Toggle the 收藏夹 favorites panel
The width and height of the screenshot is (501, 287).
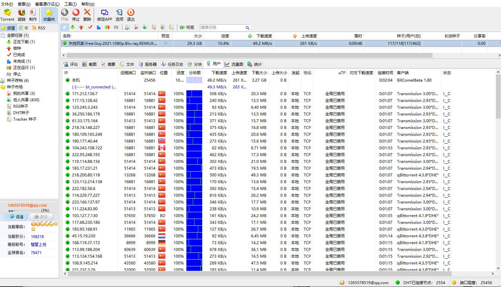pos(49,15)
